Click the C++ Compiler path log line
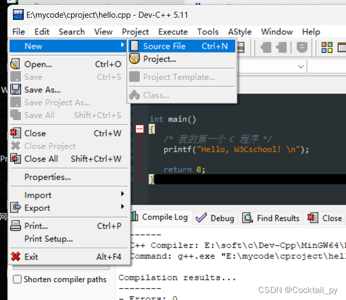 238,245
